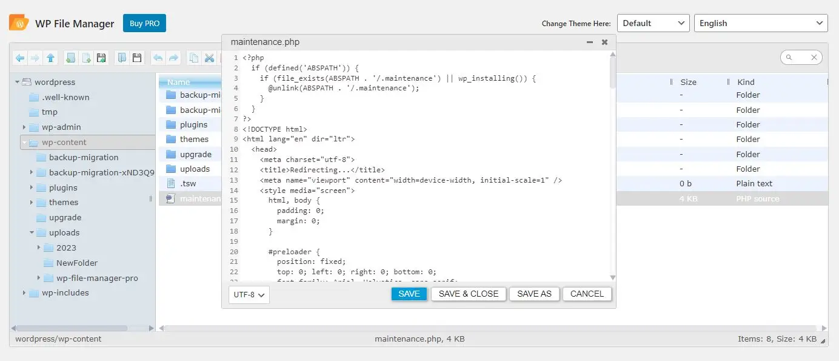Collapse the uploads tree node

[x=32, y=232]
